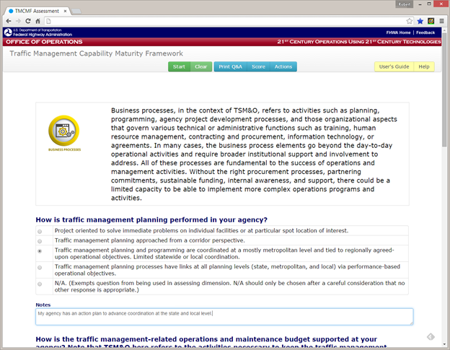
Task: Click the browser back arrow
Action: pos(9,21)
